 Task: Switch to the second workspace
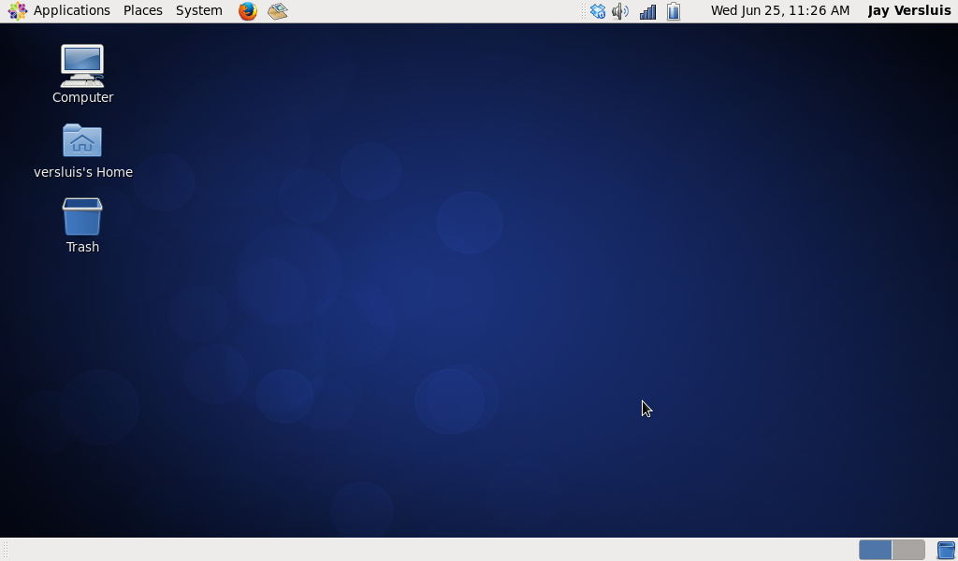[908, 550]
